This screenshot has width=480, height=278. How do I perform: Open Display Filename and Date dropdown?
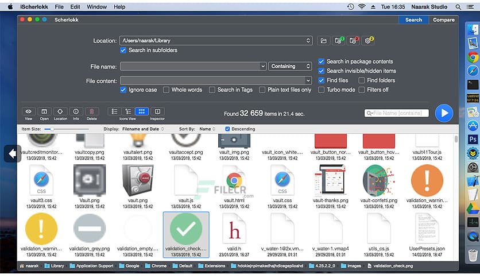144,129
